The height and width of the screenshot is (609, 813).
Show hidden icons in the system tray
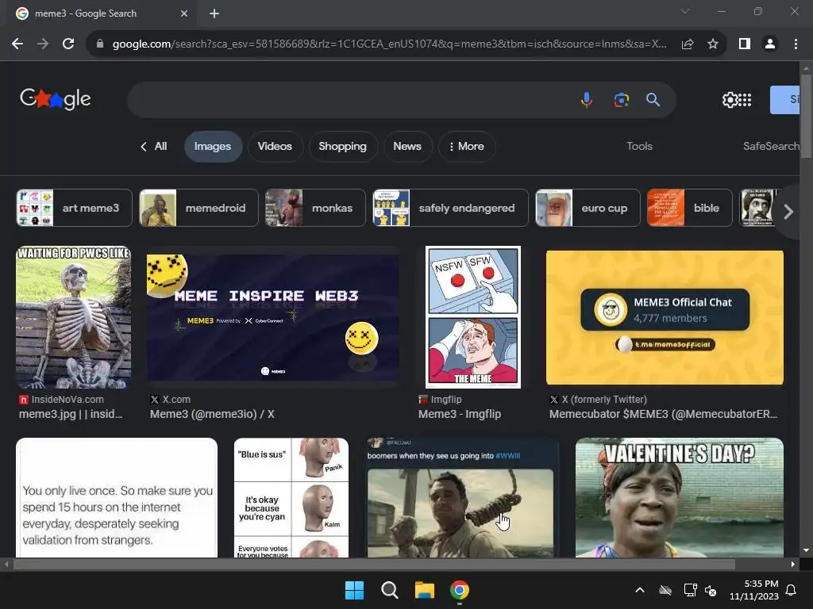640,590
